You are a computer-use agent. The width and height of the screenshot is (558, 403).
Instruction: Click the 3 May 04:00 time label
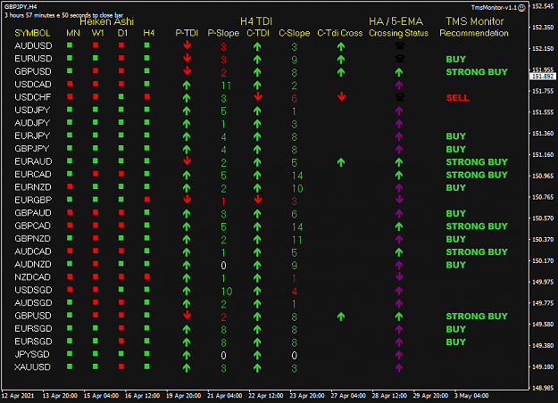pos(471,396)
